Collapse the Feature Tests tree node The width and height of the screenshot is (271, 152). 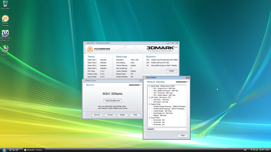(x=149, y=104)
